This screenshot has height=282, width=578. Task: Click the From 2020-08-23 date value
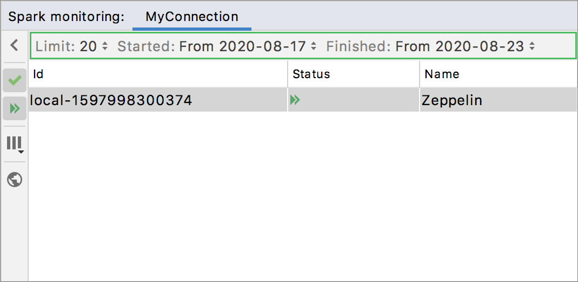pos(460,46)
